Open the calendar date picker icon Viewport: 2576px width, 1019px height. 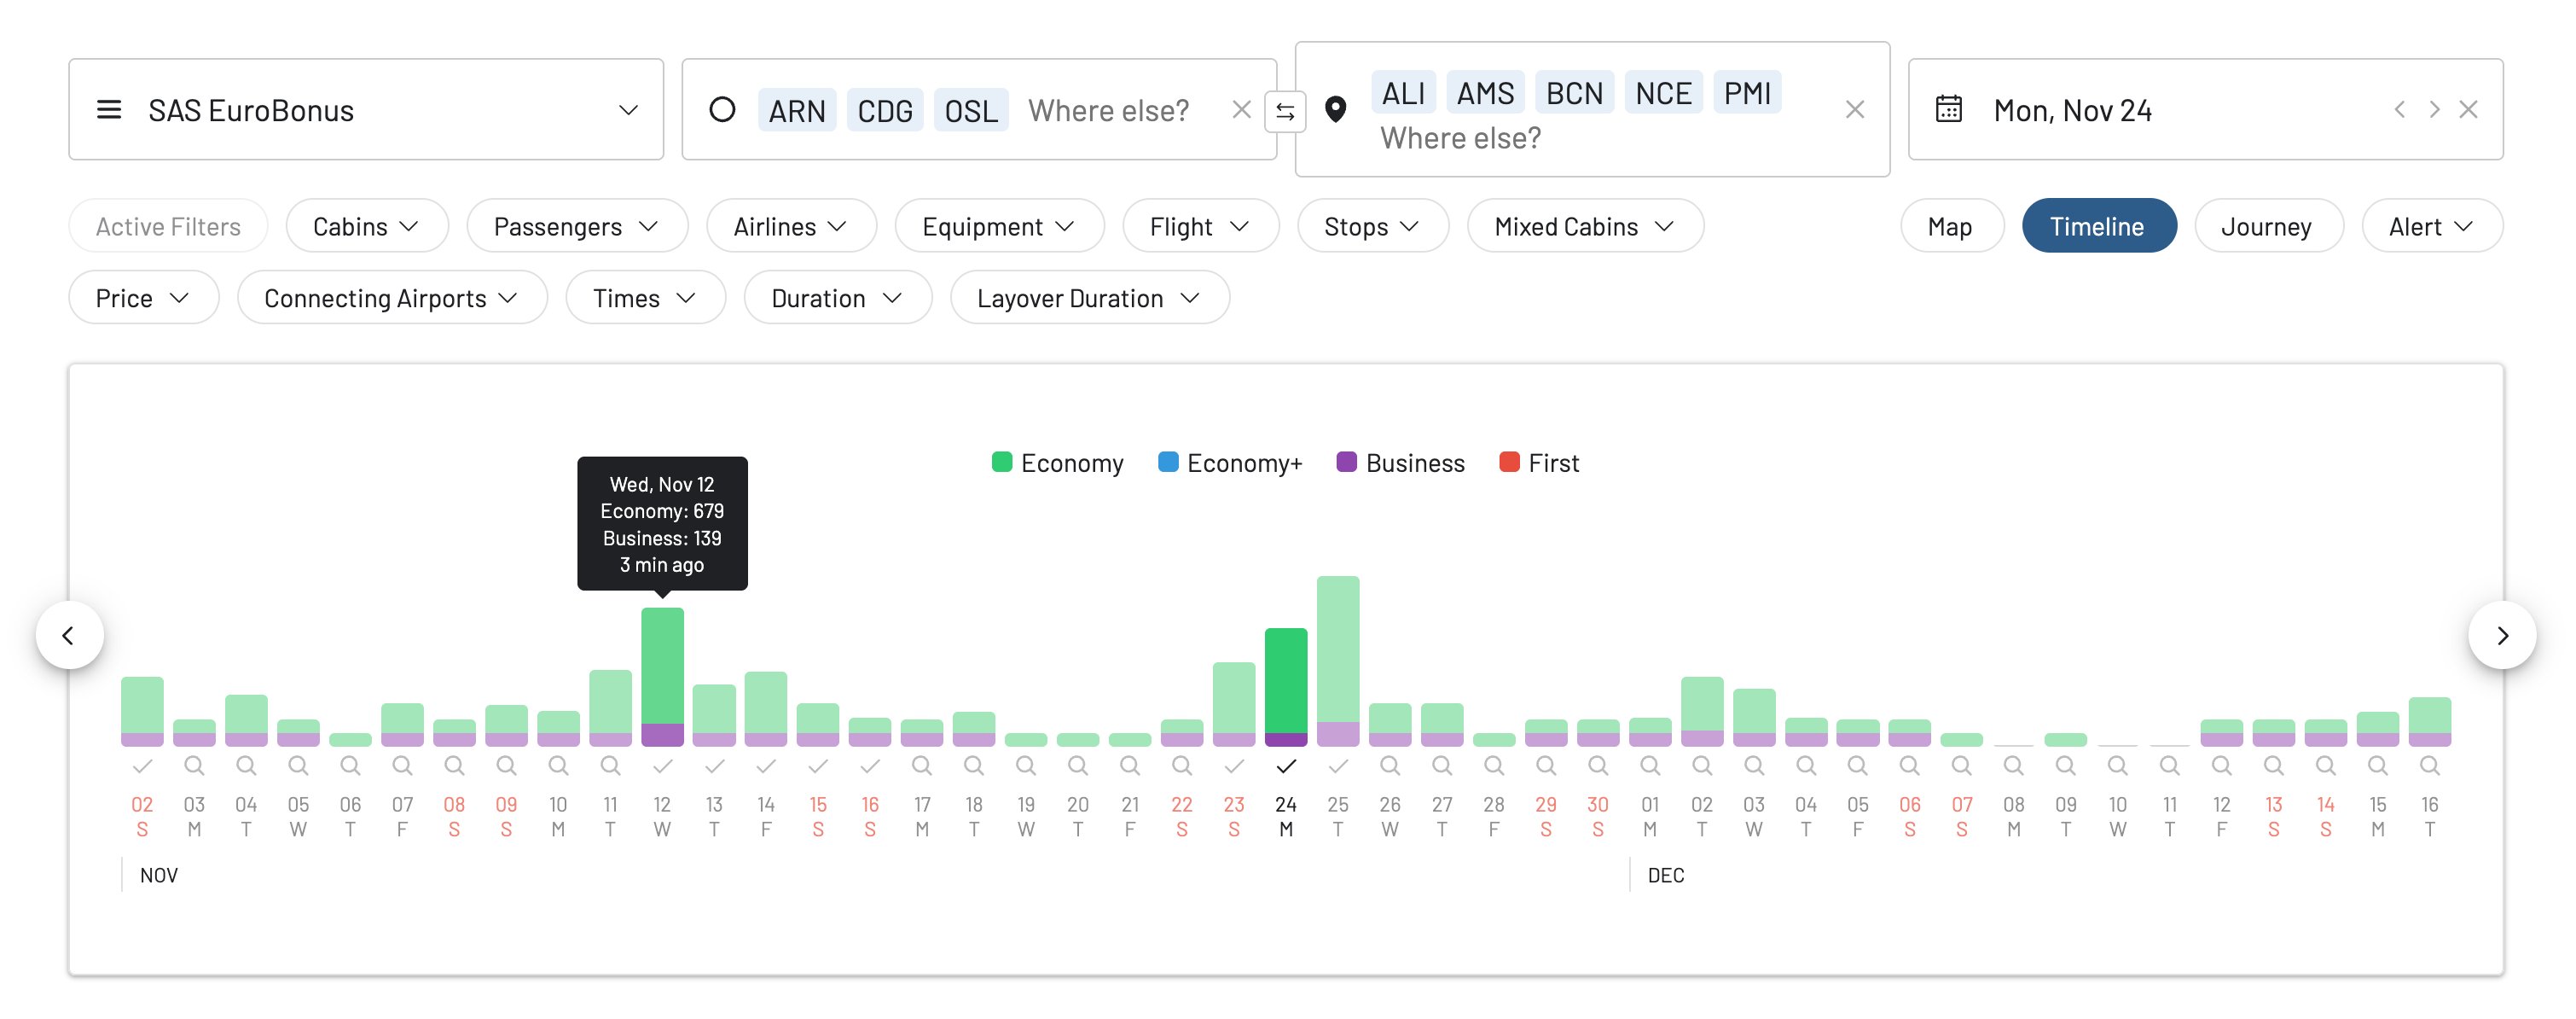[x=1948, y=109]
